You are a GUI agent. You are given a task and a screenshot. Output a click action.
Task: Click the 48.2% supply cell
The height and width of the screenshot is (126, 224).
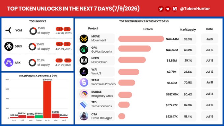(x=188, y=50)
